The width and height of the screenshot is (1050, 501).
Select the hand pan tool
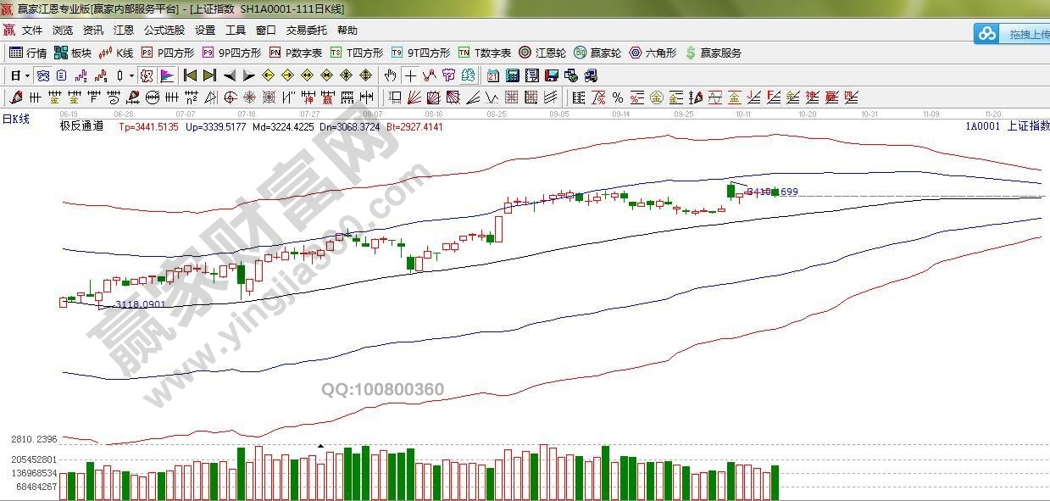click(390, 75)
